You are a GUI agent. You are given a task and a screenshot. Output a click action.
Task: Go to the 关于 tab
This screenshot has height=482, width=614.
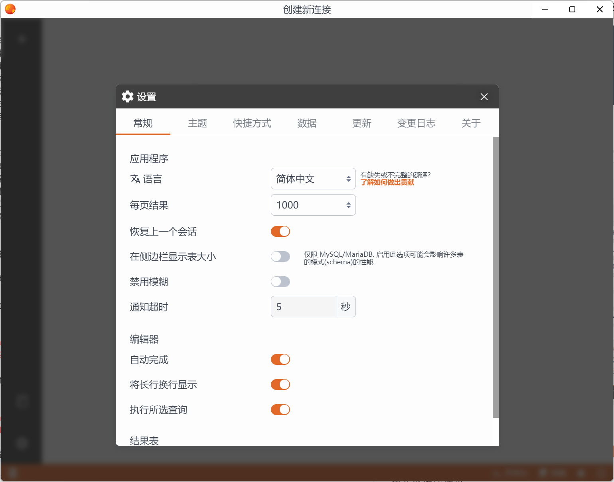(471, 123)
